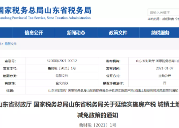Click the 最新文件 category value in table

coord(62,76)
